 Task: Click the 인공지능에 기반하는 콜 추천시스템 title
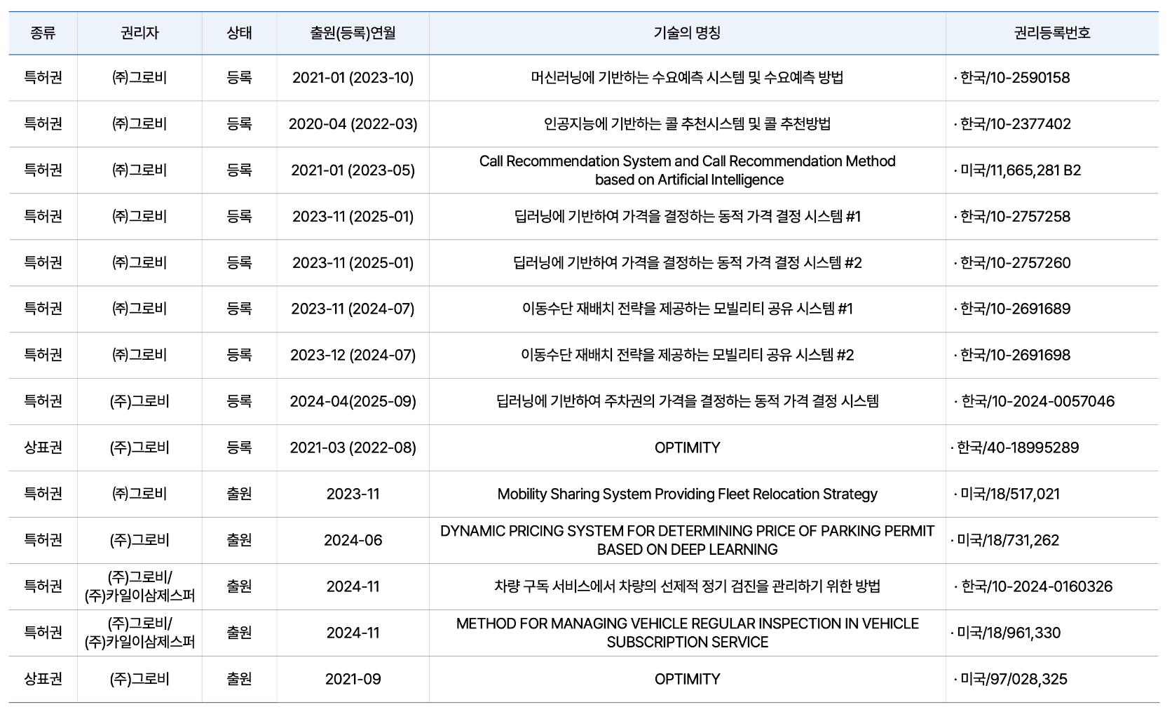coord(687,124)
